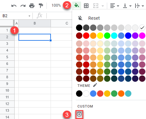Choose the bright orange swatch
This screenshot has height=119, width=146.
point(93,36)
